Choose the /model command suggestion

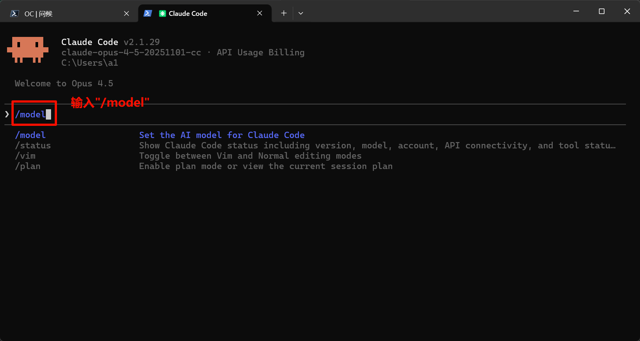[x=30, y=135]
